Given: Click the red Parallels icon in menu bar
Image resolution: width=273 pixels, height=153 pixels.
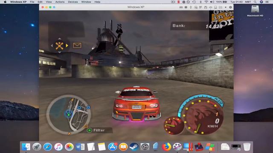Looking at the screenshot, I should [x=178, y=2].
